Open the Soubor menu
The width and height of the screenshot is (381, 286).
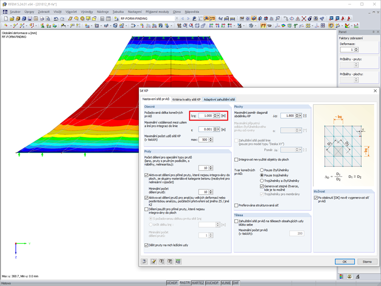point(15,12)
